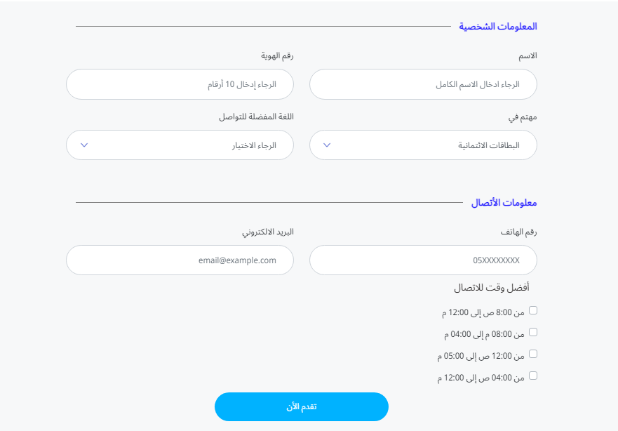Tick the من 08:00 م إلى 04:00 م checkbox
This screenshot has width=618, height=431.
[x=533, y=332]
